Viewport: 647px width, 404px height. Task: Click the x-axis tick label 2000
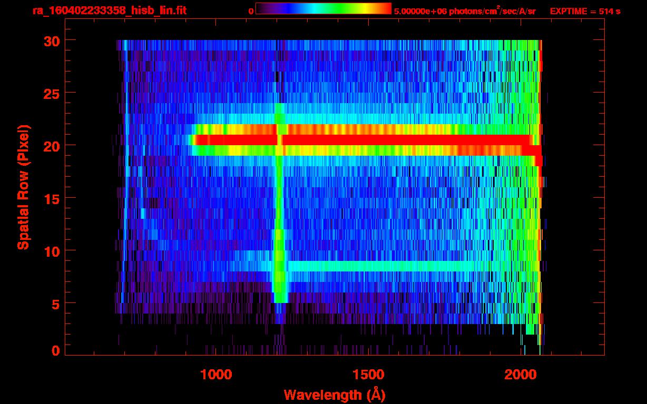521,374
